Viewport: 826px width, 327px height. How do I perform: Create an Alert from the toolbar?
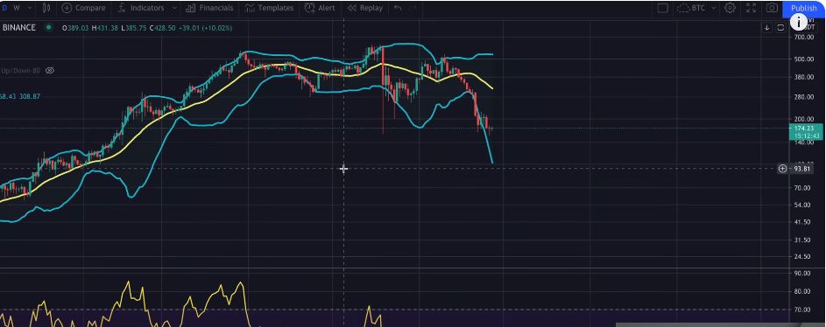[x=320, y=8]
